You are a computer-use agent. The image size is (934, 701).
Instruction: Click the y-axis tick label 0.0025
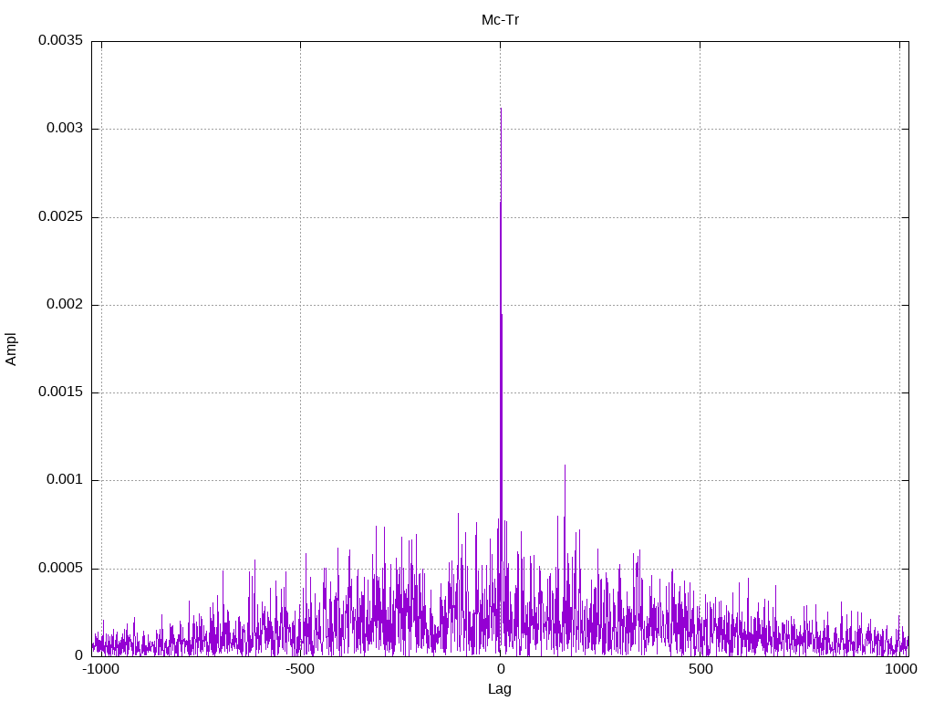click(61, 216)
